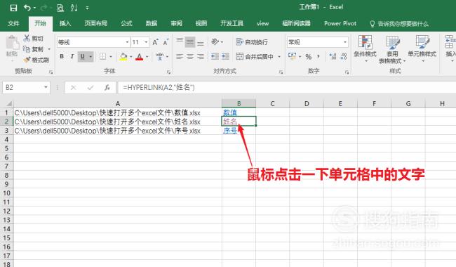Align text right
Viewport: 456px width, 267px height.
201,56
